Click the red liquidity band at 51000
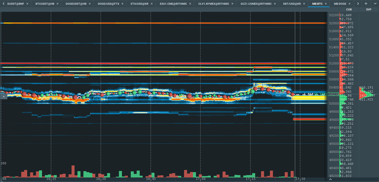This screenshot has width=379, height=182. click(163, 63)
